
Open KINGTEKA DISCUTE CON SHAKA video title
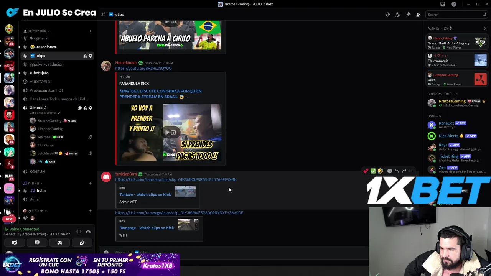coord(160,94)
